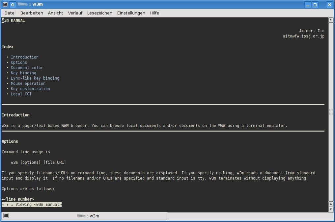
Task: Open the Lesezeichen menu
Action: click(x=99, y=13)
